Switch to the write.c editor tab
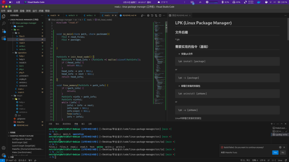 pyautogui.click(x=91, y=15)
